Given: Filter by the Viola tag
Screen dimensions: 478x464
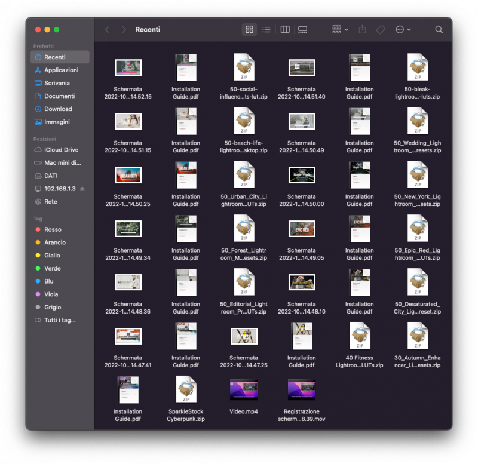Looking at the screenshot, I should (60, 294).
